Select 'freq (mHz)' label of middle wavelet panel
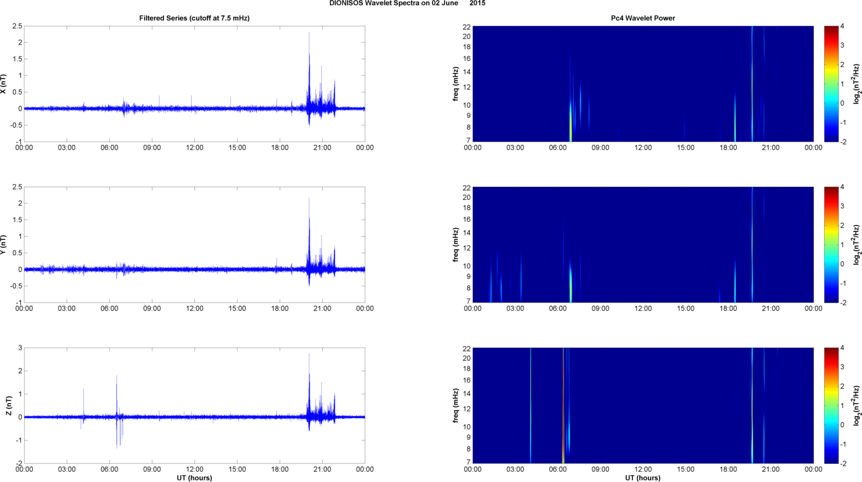The height and width of the screenshot is (482, 862). 456,245
